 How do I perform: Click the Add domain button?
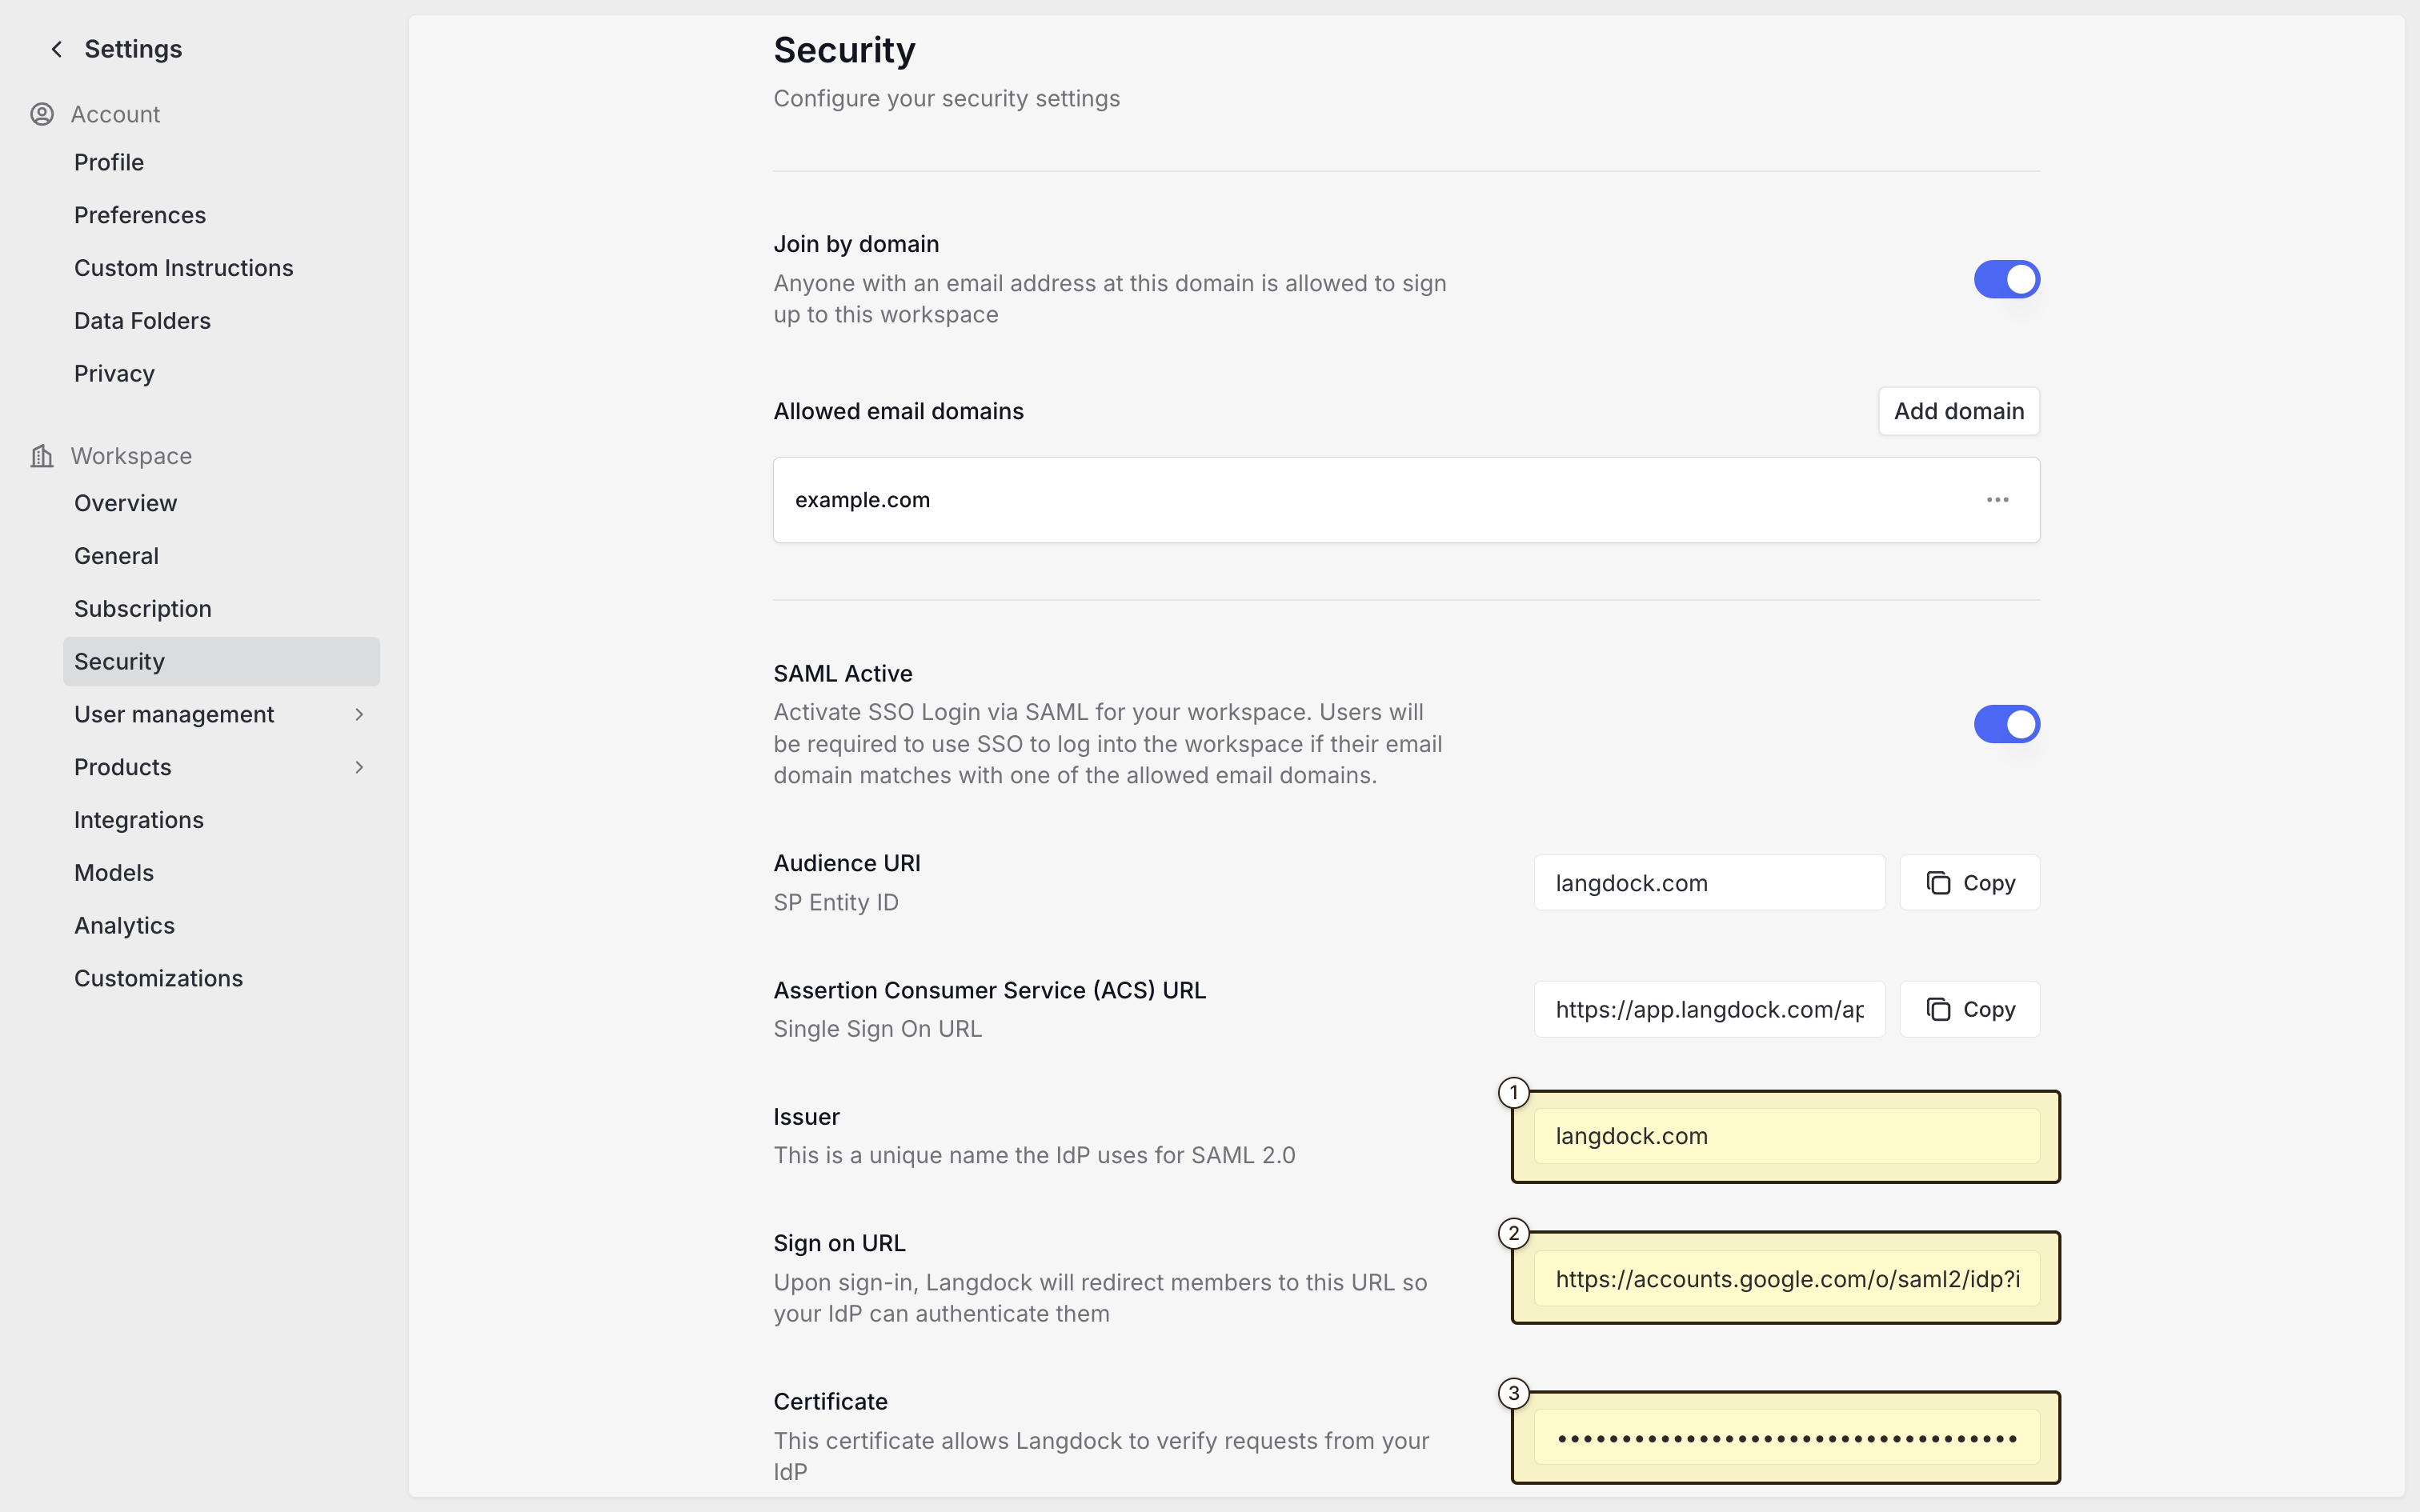pyautogui.click(x=1958, y=411)
